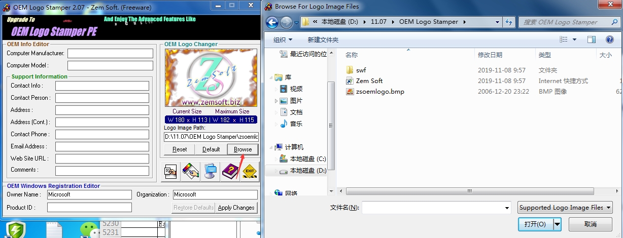The image size is (623, 238).
Task: Select the swf folder icon
Action: tap(350, 70)
